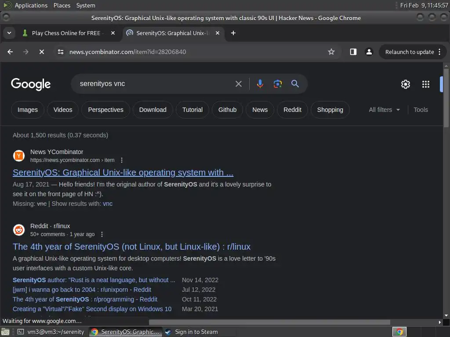Open the Chrome profile menu

click(x=369, y=52)
